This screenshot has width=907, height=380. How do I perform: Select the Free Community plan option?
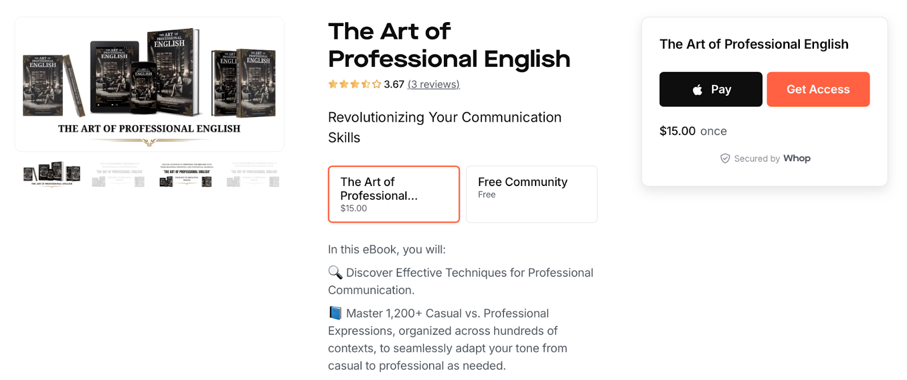pyautogui.click(x=531, y=194)
